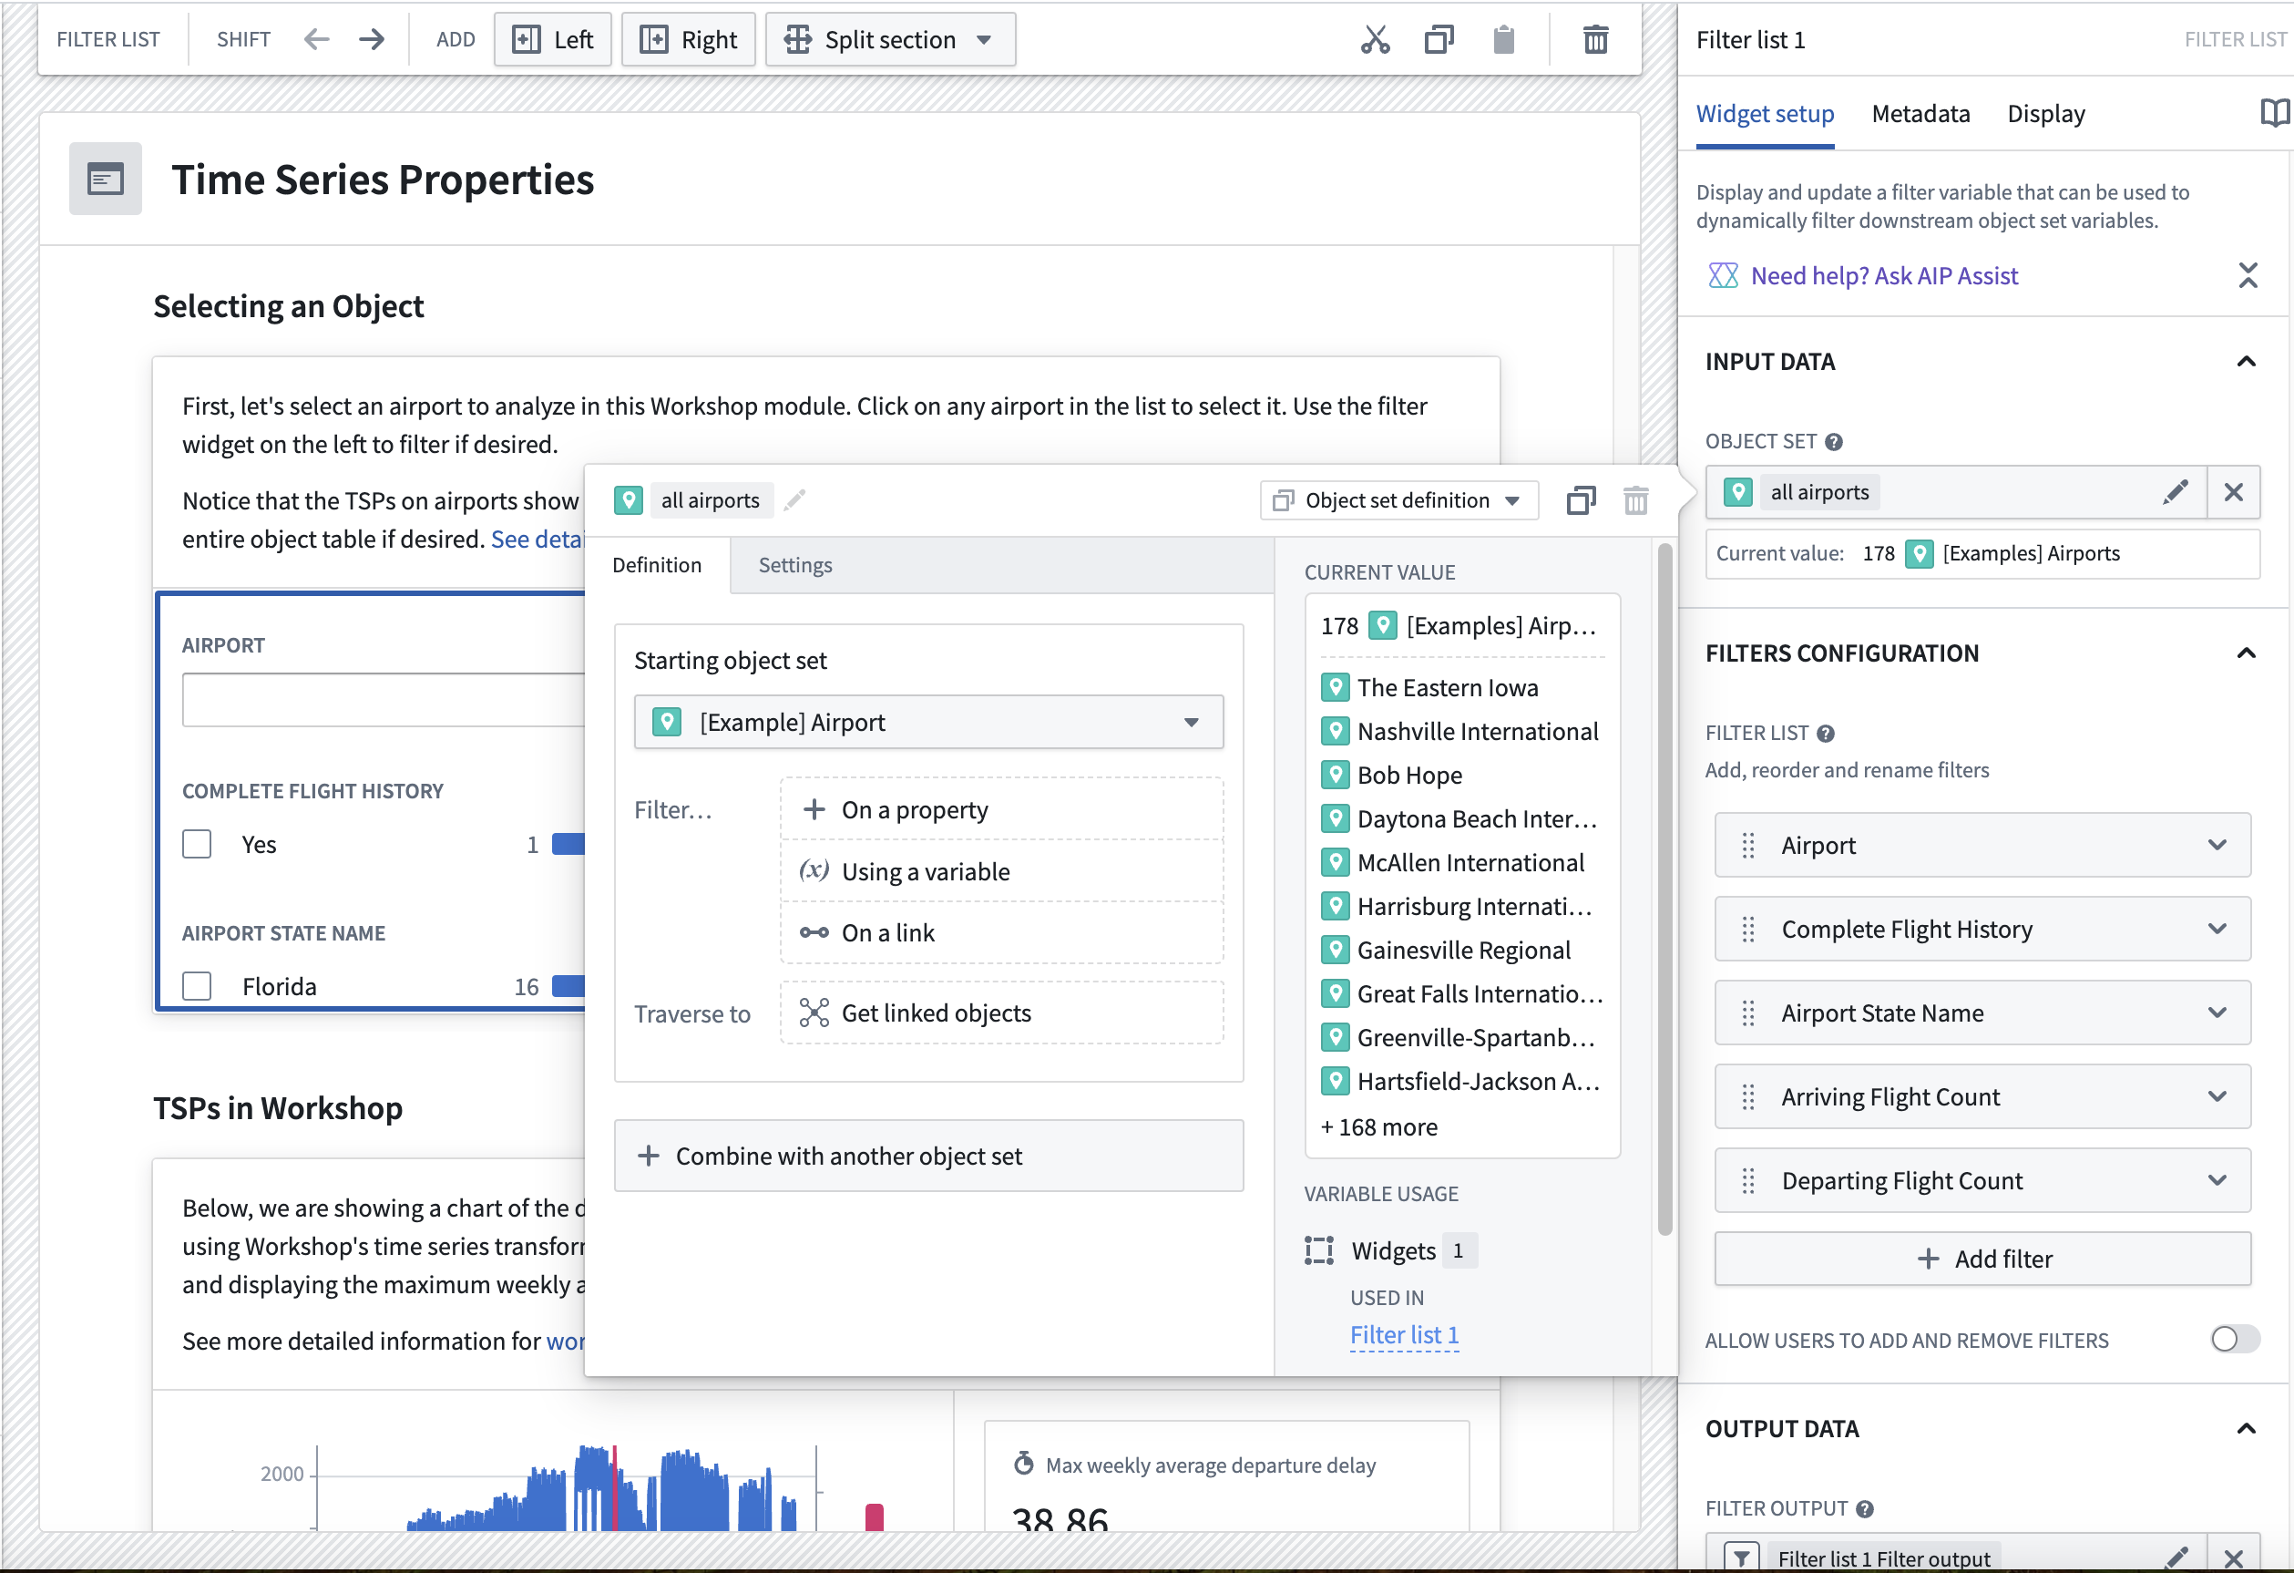Expand the Departing Flight Count filter
Viewport: 2294px width, 1573px height.
tap(2217, 1181)
